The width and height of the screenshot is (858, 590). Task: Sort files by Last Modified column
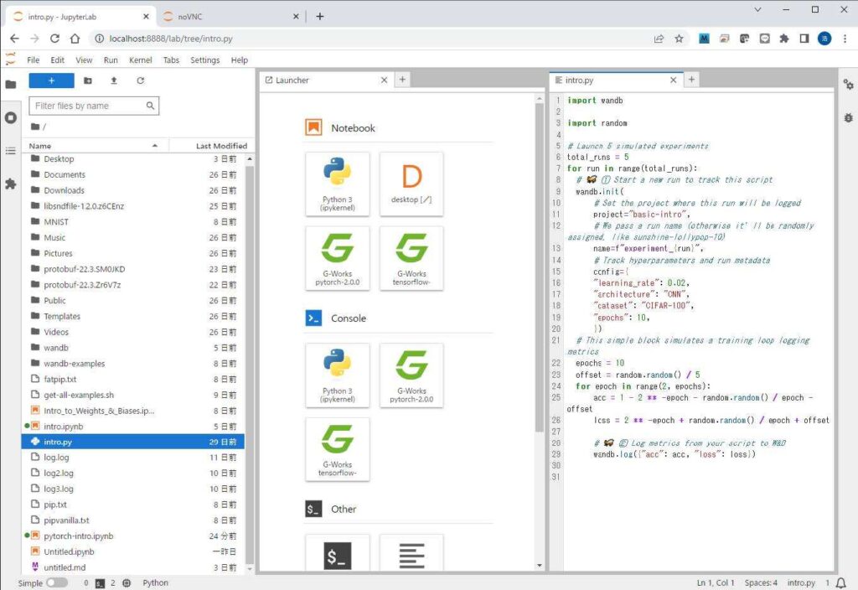(x=221, y=146)
